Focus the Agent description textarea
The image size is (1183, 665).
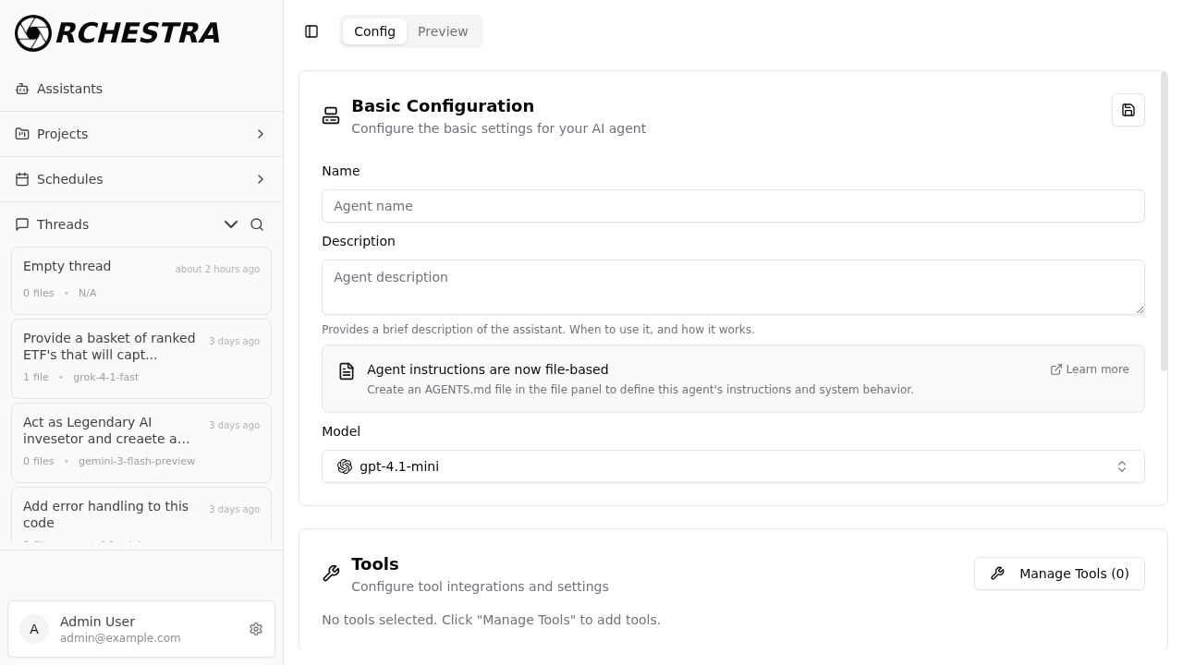coord(733,287)
